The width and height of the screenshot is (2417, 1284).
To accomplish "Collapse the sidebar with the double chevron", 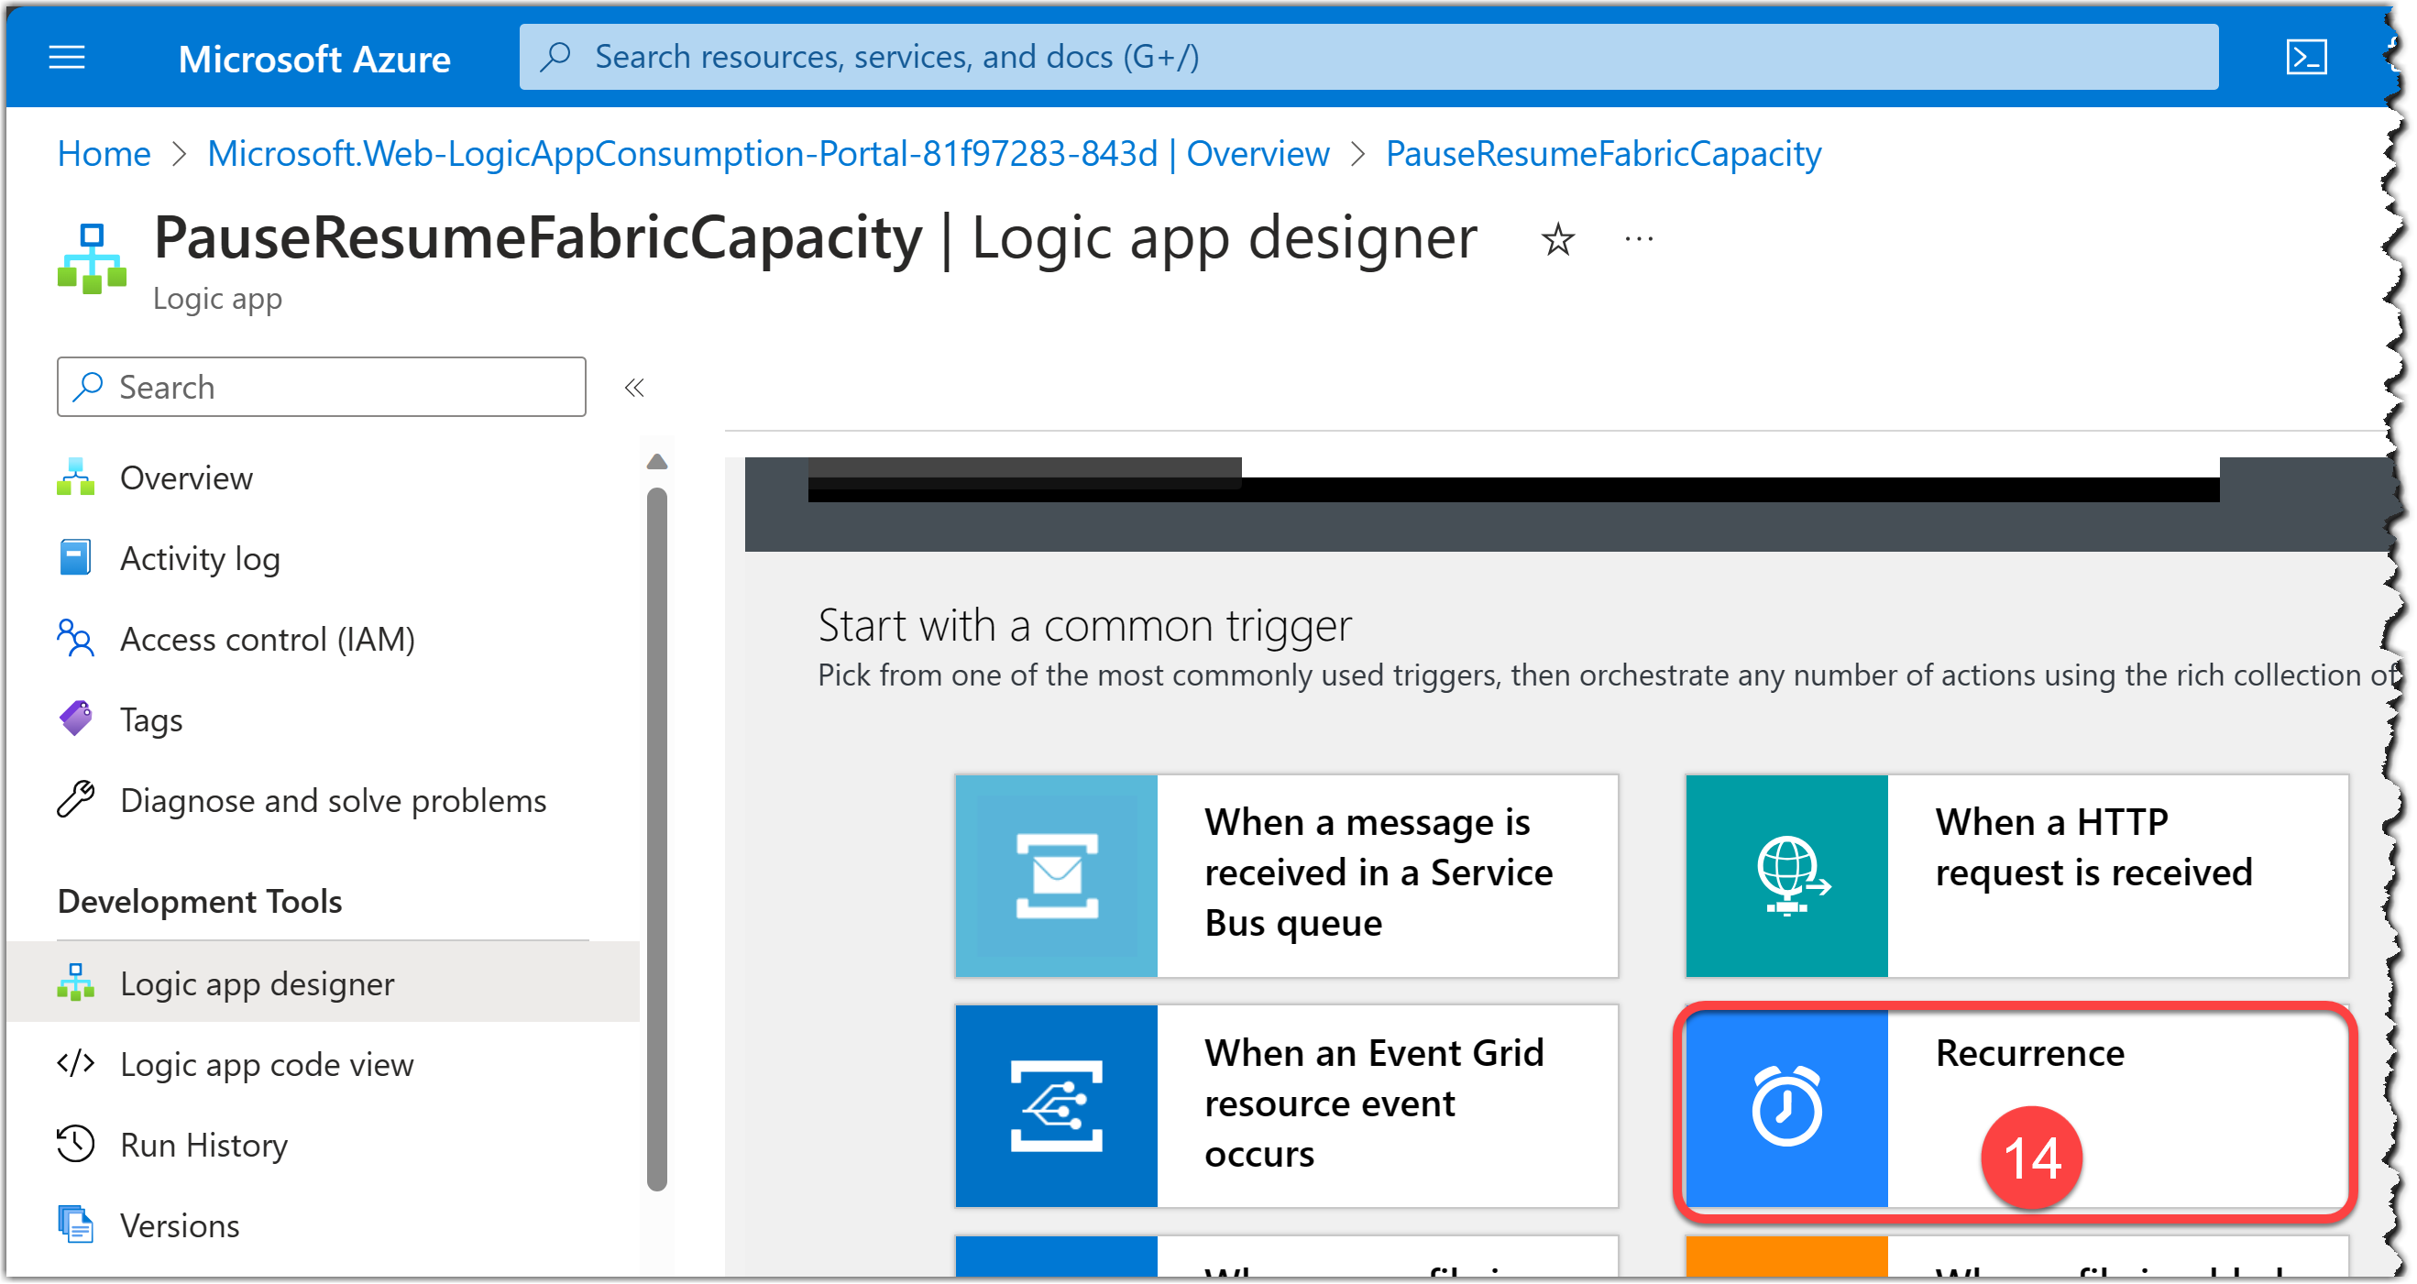I will click(x=635, y=388).
